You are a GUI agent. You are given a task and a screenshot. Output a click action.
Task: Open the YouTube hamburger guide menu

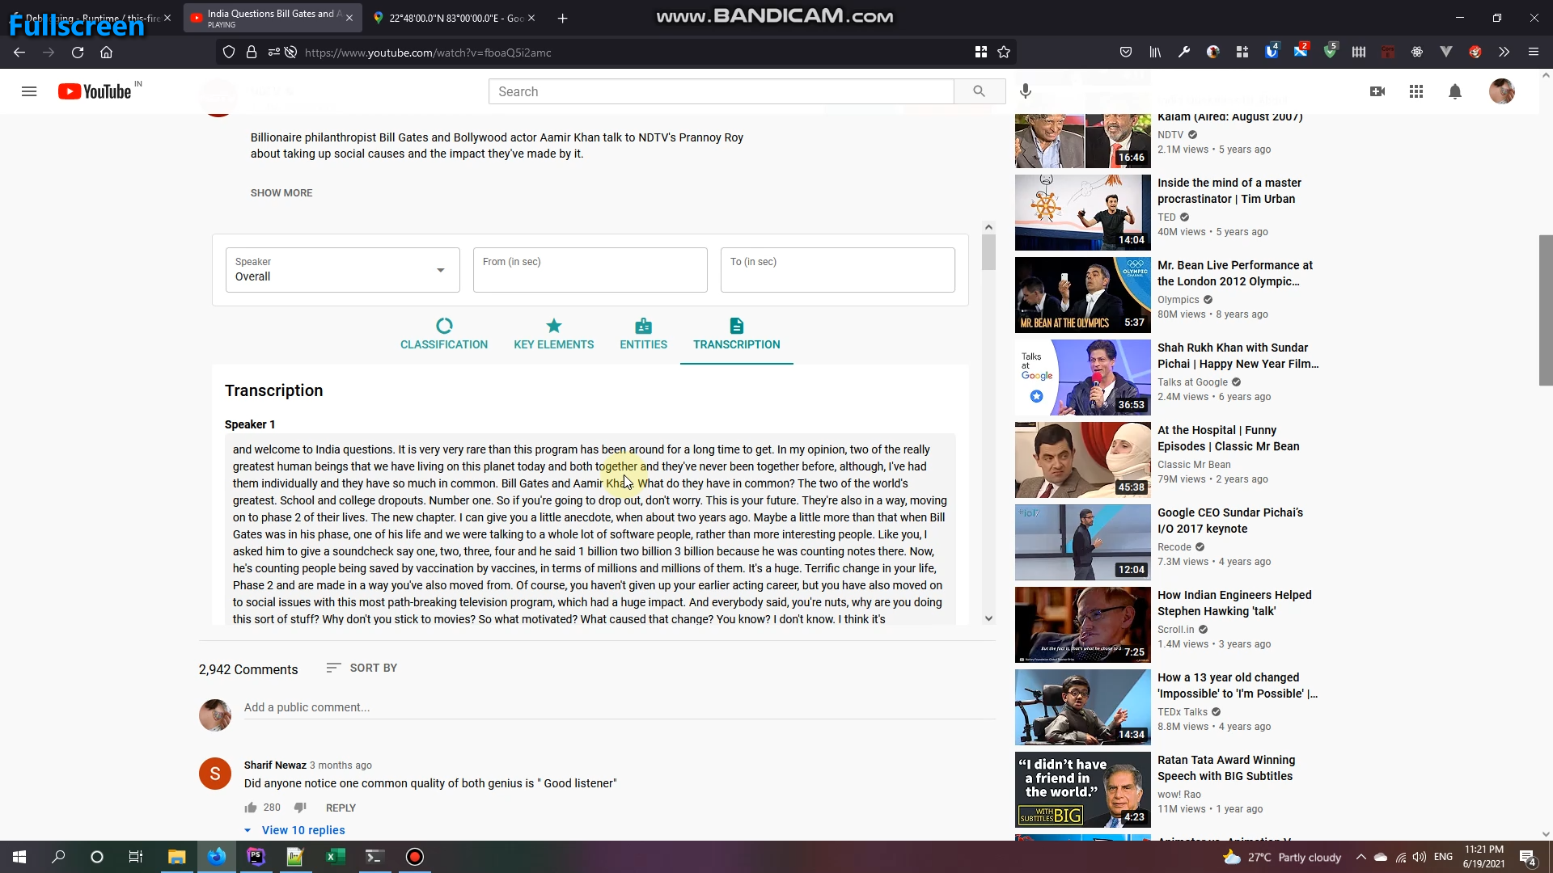pyautogui.click(x=29, y=91)
